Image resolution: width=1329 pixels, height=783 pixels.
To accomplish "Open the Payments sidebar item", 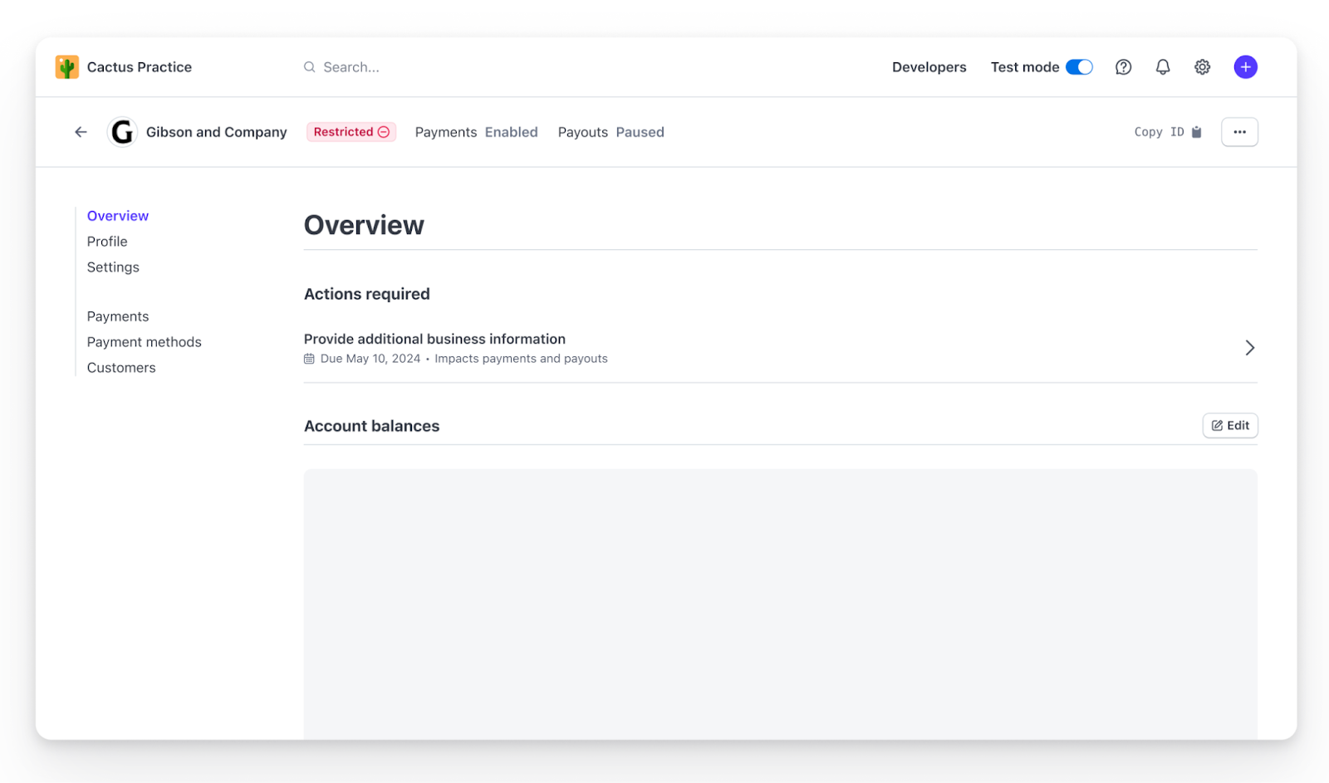I will coord(118,316).
